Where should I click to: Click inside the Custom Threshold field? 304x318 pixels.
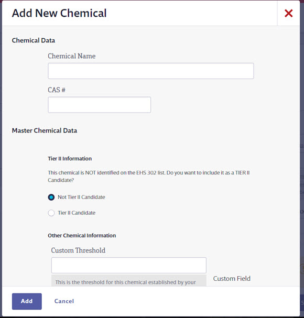pos(128,265)
